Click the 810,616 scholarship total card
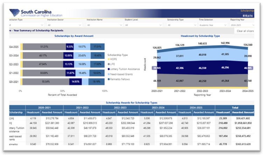This screenshot has width=264, height=155. point(248,16)
